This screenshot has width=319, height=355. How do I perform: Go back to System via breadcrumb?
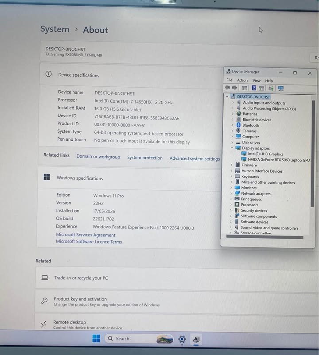click(x=55, y=29)
